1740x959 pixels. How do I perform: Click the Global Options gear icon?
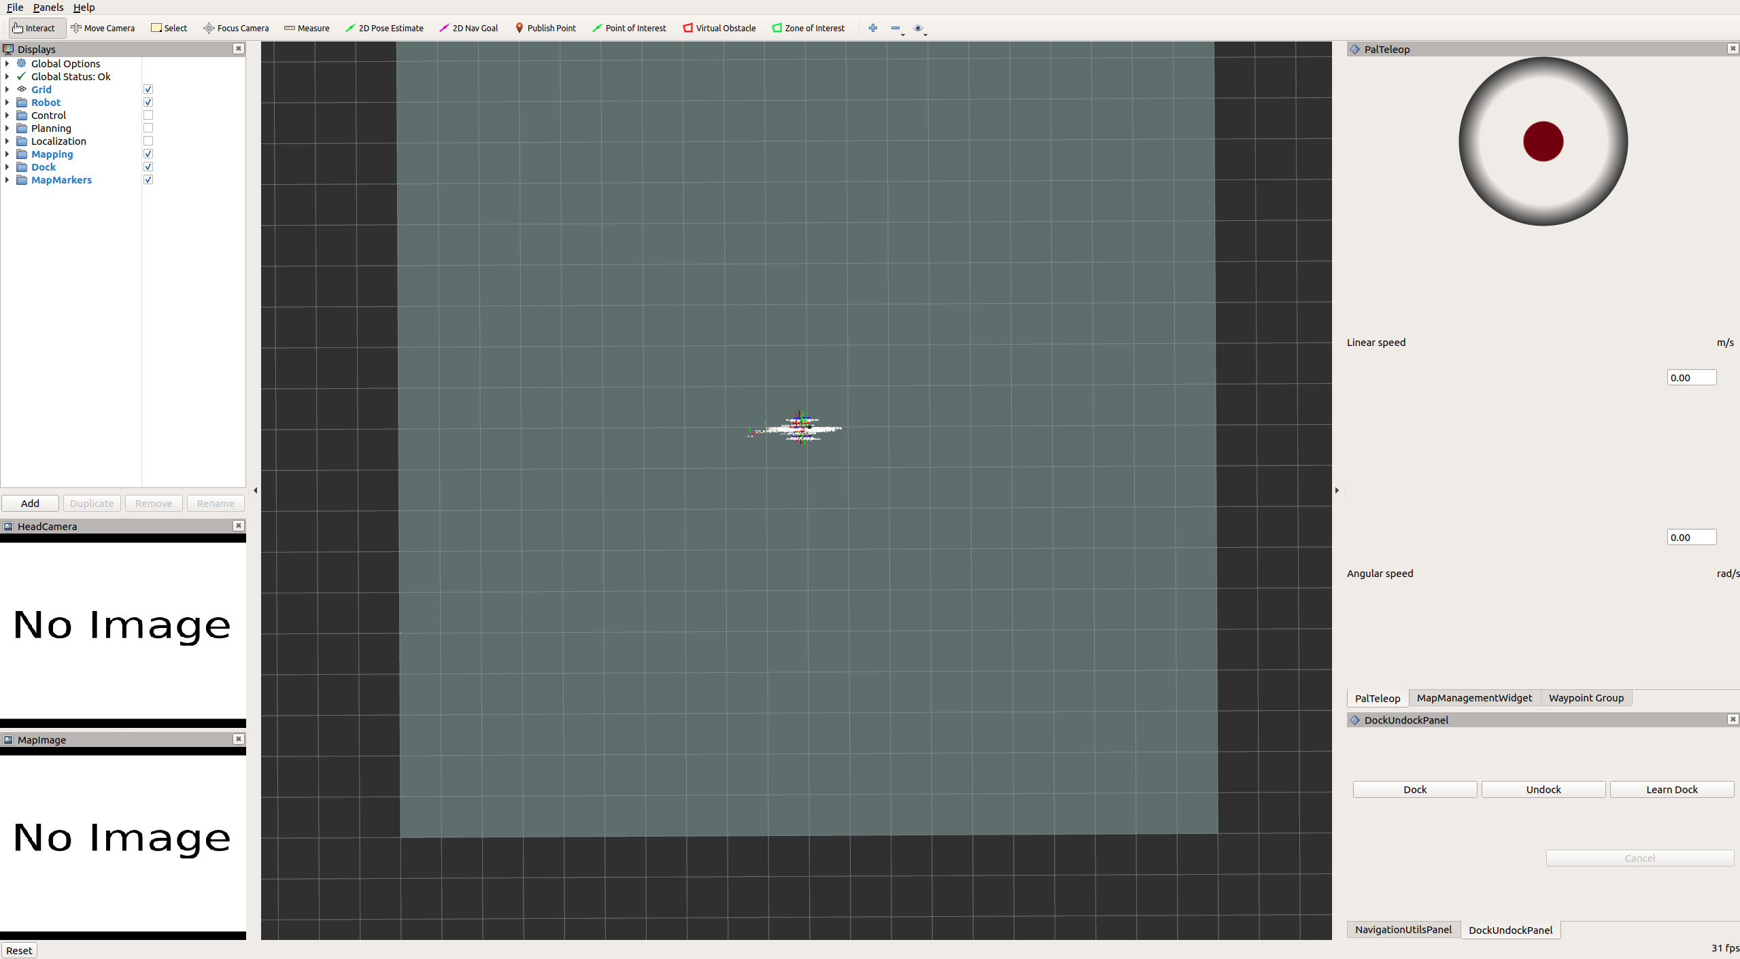pos(22,63)
